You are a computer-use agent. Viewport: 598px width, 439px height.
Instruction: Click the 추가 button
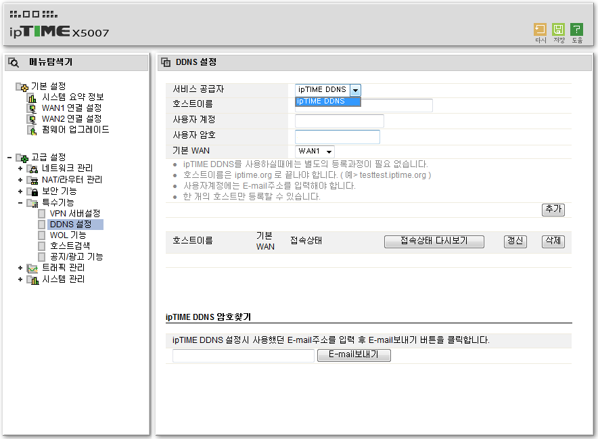[x=553, y=210]
